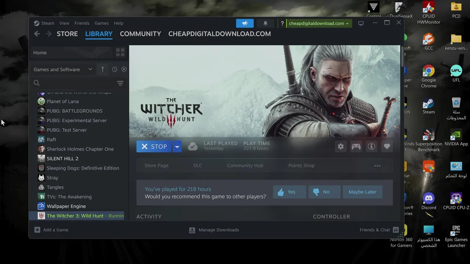The height and width of the screenshot is (264, 470).
Task: Add Witcher 3 to favorites heart icon
Action: pos(387,146)
